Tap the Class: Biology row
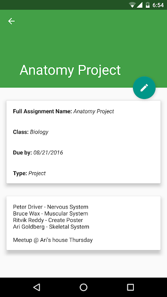Image resolution: width=167 pixels, height=297 pixels. tap(31, 132)
